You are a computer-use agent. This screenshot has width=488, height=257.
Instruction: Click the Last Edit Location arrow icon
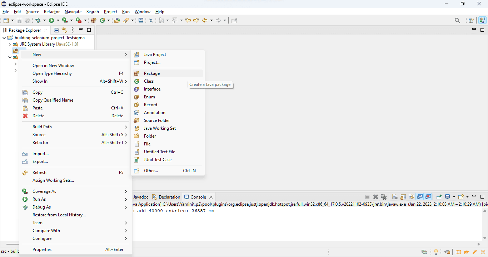click(188, 20)
